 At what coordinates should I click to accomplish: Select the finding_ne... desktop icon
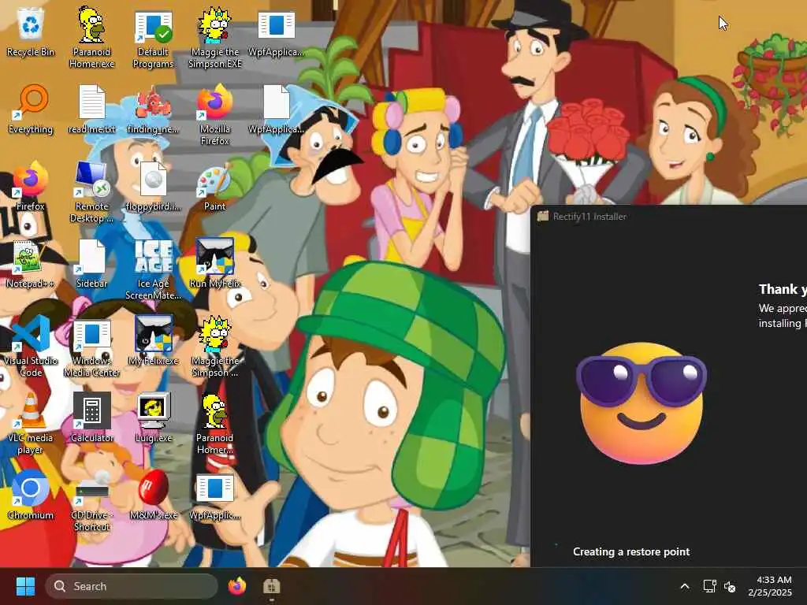click(x=154, y=109)
